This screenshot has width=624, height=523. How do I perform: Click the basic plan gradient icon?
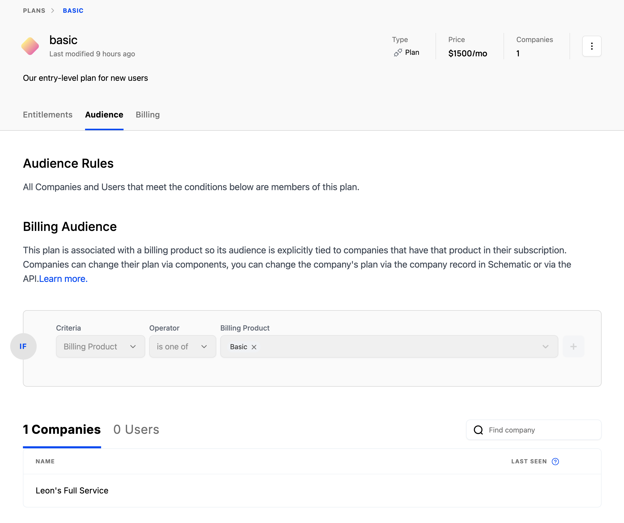coord(30,46)
